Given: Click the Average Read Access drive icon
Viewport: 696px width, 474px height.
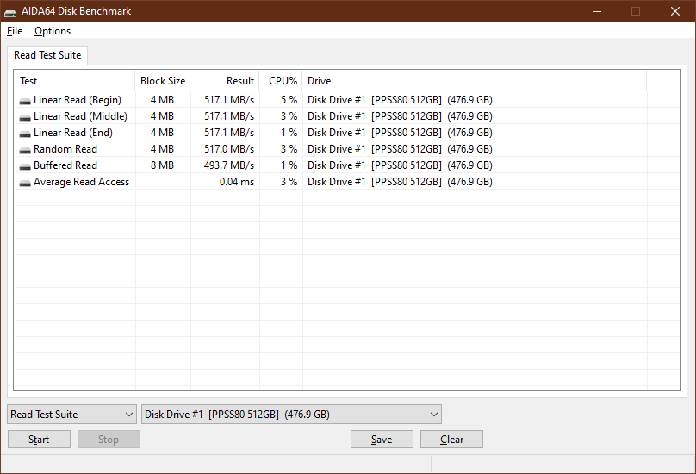Looking at the screenshot, I should pyautogui.click(x=25, y=184).
